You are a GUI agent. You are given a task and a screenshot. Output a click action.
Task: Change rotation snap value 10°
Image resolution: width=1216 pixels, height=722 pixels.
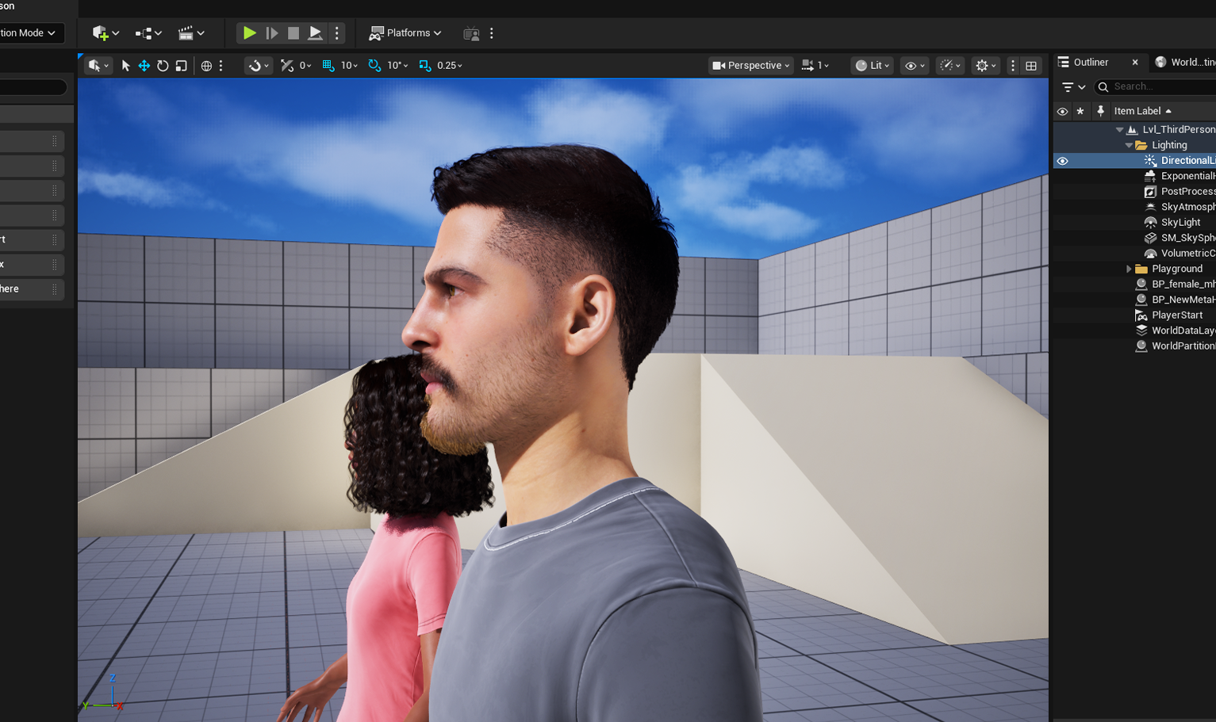(x=397, y=66)
